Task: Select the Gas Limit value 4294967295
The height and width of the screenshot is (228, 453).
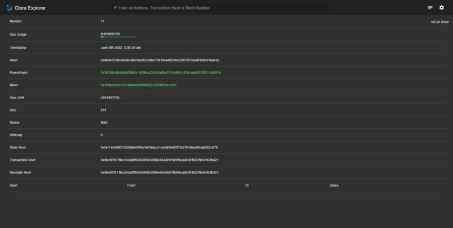Action: pos(110,97)
